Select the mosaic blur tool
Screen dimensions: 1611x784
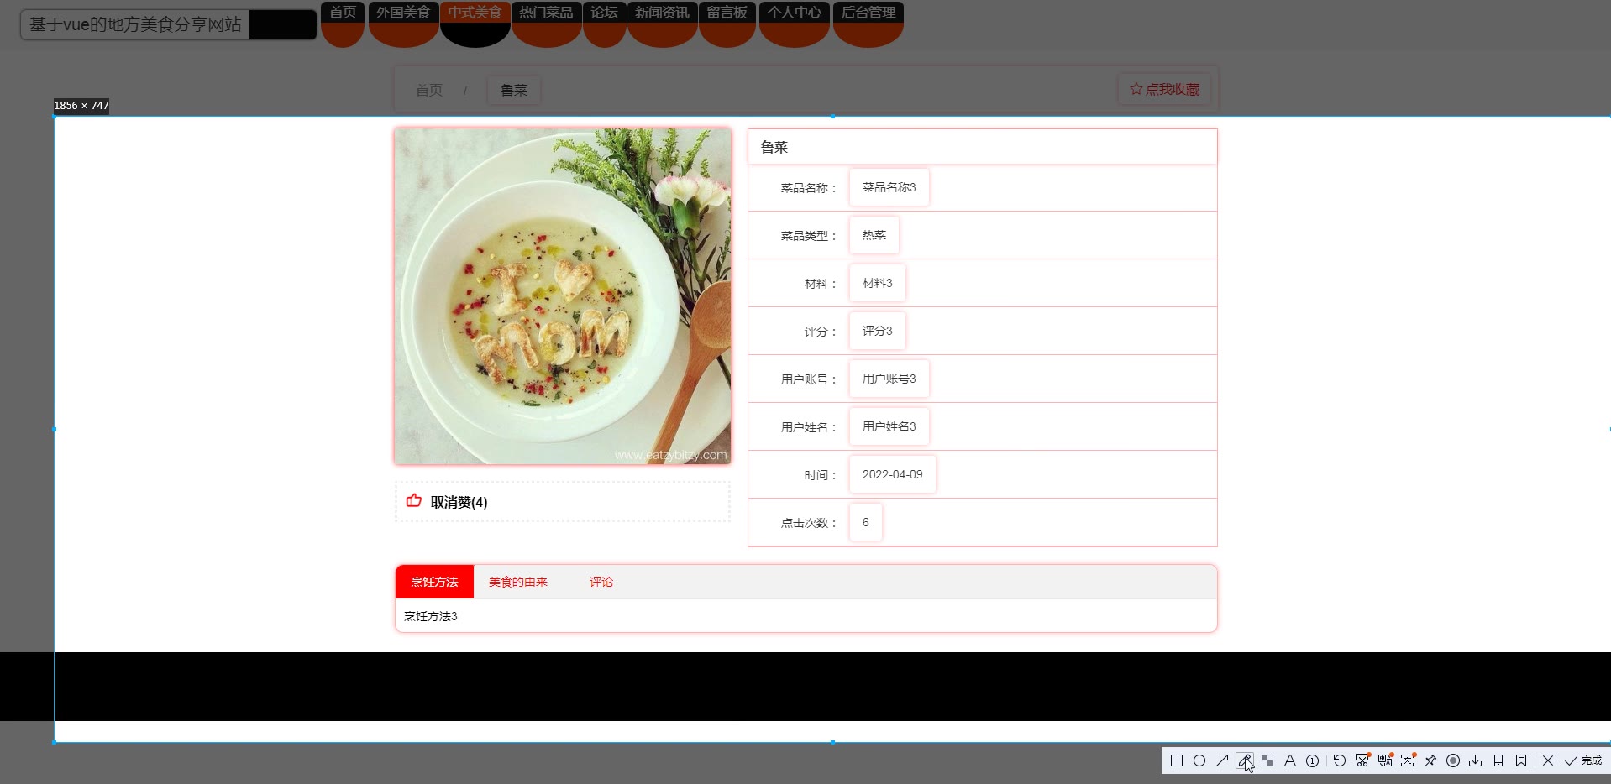click(1267, 760)
